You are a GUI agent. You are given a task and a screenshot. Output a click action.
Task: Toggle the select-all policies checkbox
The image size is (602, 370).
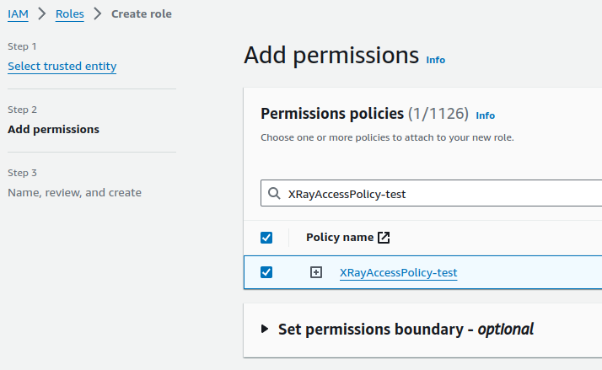tap(266, 238)
